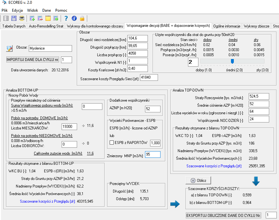
Task: Click the add record icon with green plus
Action: tap(32, 18)
